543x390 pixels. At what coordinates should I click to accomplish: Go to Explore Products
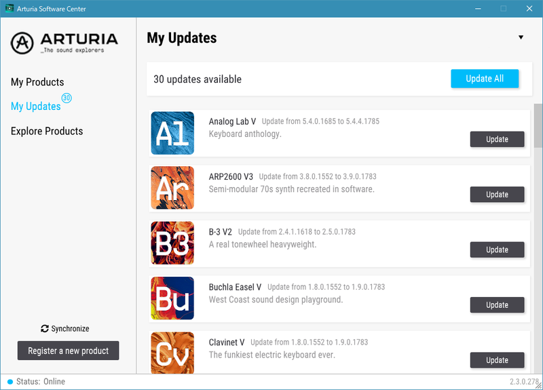point(47,131)
